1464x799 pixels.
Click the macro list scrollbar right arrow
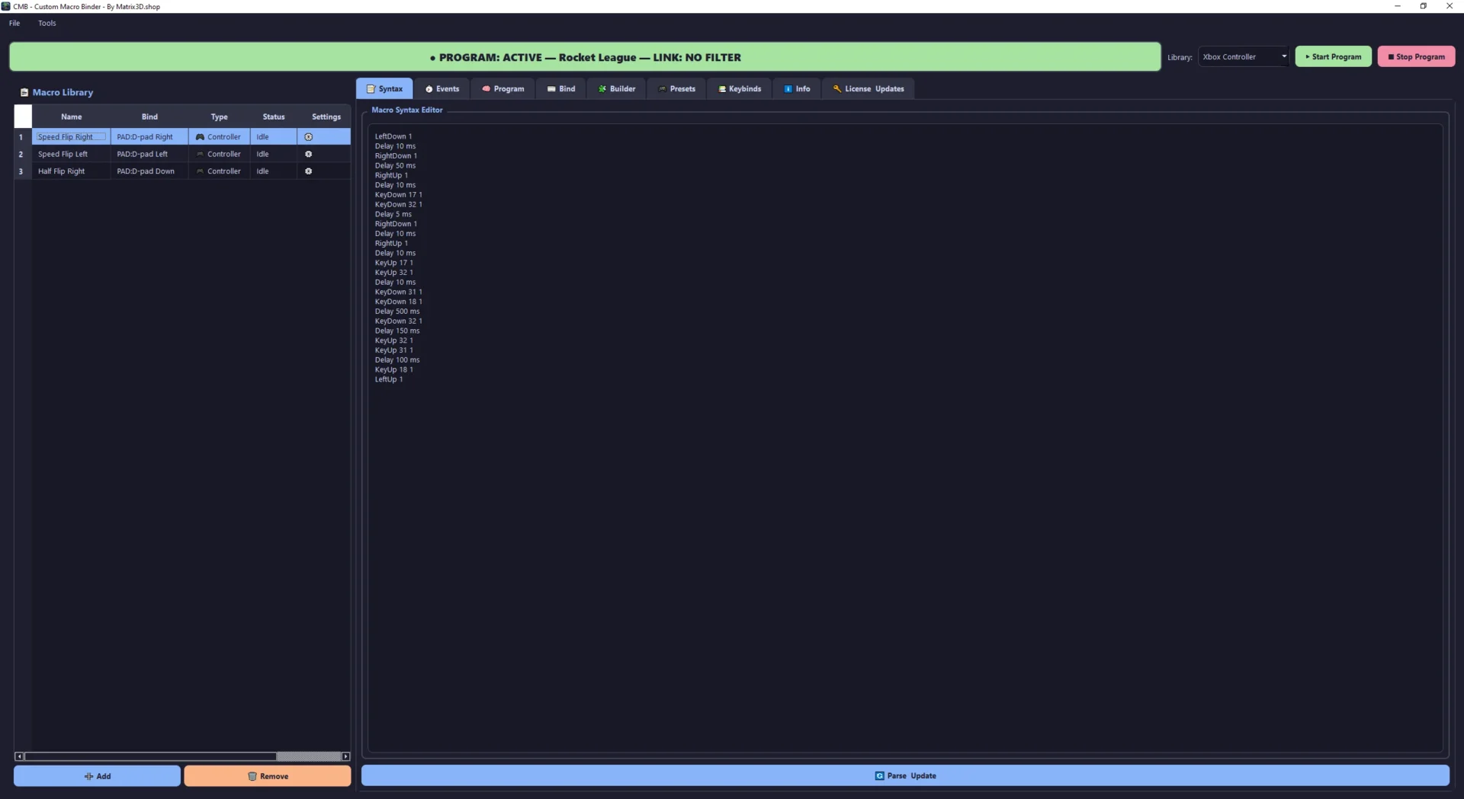click(345, 756)
